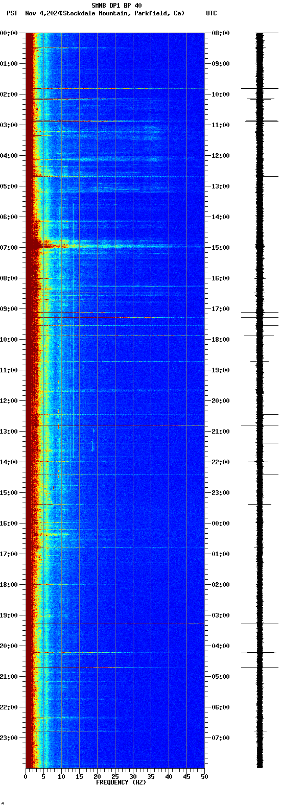
Task: Click the '00:00' label on the PST axis
Action: coord(9,33)
